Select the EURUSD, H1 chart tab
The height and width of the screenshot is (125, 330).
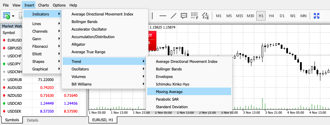coord(103,120)
